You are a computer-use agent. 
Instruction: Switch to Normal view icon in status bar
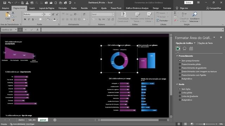(x=179, y=124)
